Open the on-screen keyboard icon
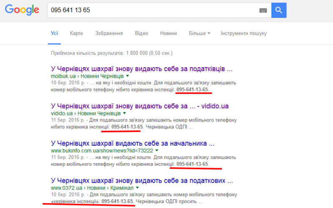 (x=263, y=10)
